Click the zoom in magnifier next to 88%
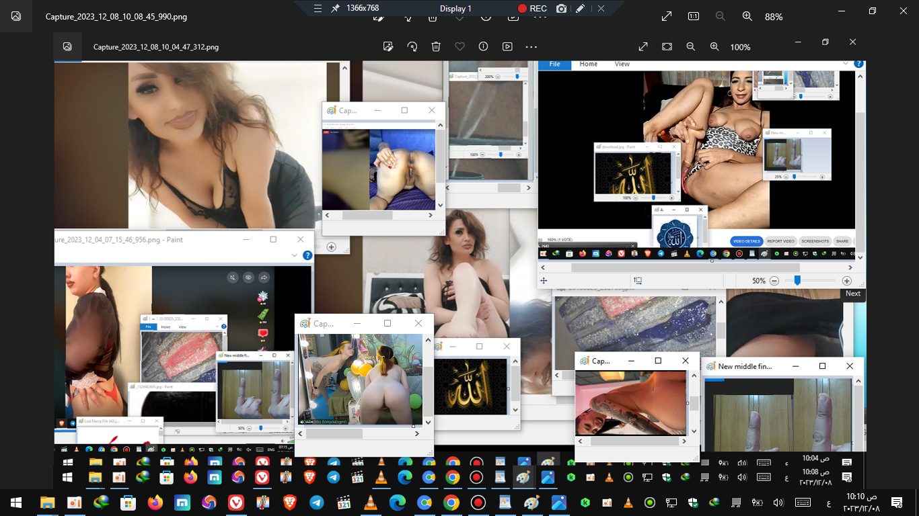The width and height of the screenshot is (919, 516). coord(747,16)
